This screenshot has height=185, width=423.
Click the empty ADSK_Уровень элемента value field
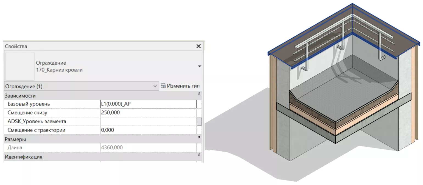pos(148,121)
